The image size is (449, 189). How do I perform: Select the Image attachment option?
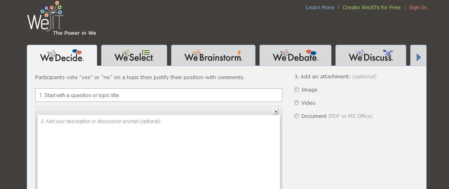tap(297, 90)
